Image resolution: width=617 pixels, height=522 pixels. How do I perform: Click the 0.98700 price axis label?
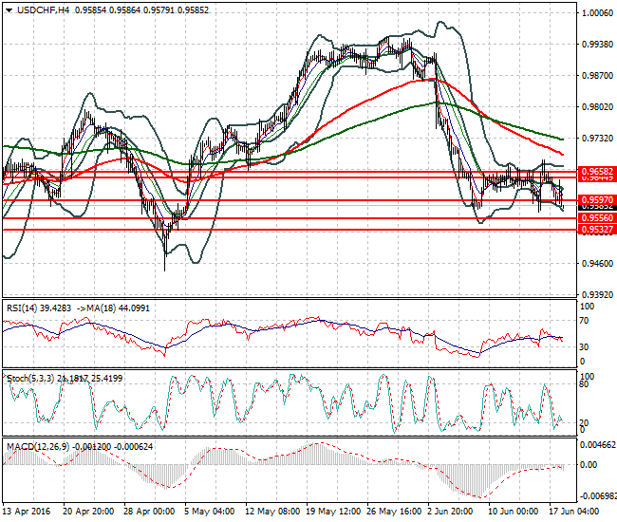597,76
